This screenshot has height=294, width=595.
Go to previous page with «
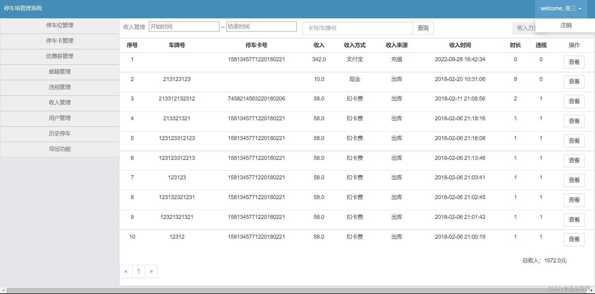pyautogui.click(x=126, y=271)
